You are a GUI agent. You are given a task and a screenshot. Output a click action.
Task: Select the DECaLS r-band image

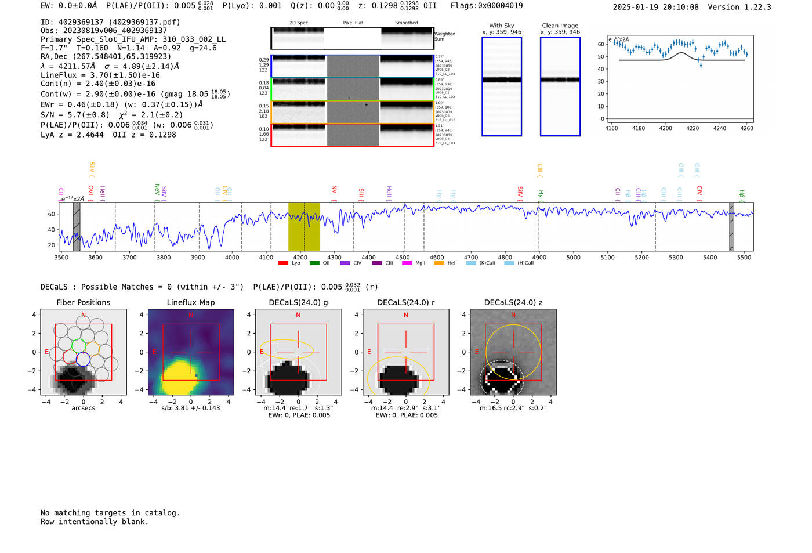pyautogui.click(x=405, y=352)
